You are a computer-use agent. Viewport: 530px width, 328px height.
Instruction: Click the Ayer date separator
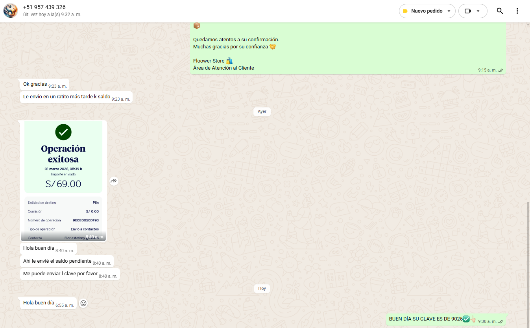click(262, 111)
